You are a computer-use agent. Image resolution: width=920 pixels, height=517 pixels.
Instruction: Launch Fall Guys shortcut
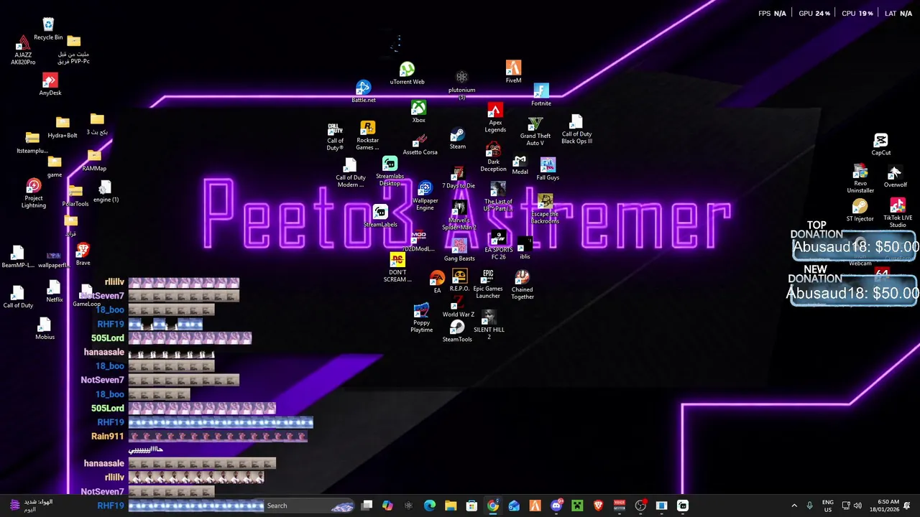[x=548, y=169]
